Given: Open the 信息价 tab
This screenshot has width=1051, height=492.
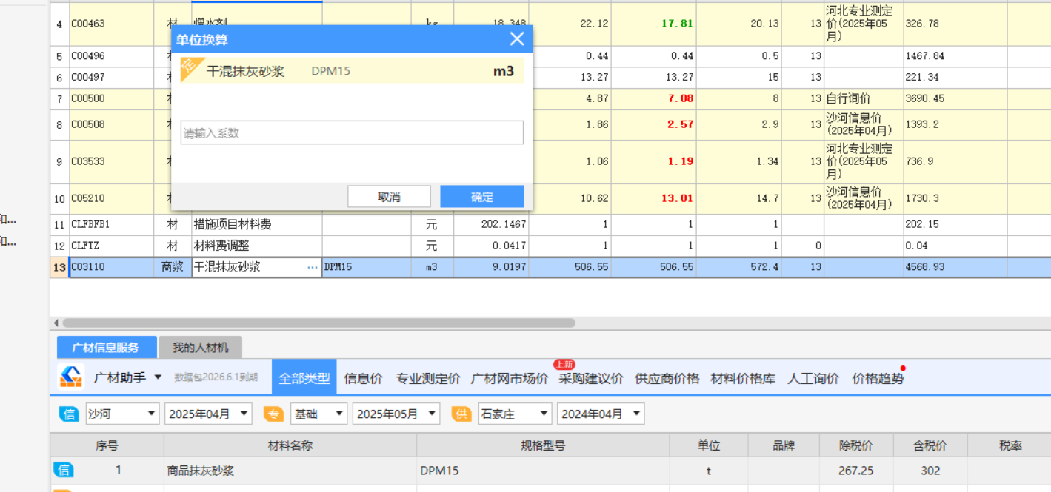Looking at the screenshot, I should [363, 378].
